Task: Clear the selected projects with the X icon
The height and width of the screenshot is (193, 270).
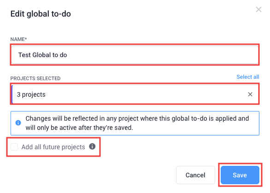Action: coord(250,94)
